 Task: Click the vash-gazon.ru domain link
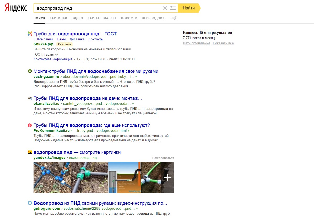tap(46, 77)
